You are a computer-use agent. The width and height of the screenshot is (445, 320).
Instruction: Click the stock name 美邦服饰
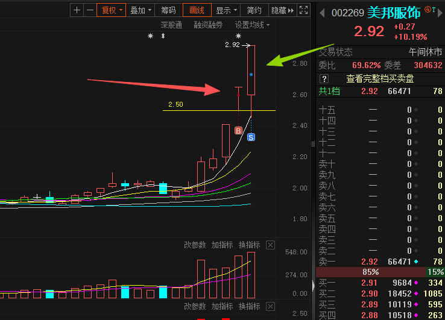point(394,13)
